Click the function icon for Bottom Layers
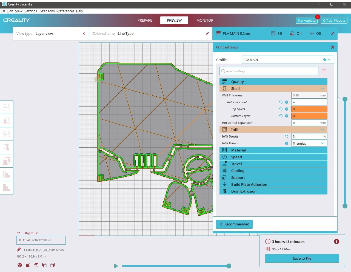Viewport: 351px width, 272px height. [287, 116]
